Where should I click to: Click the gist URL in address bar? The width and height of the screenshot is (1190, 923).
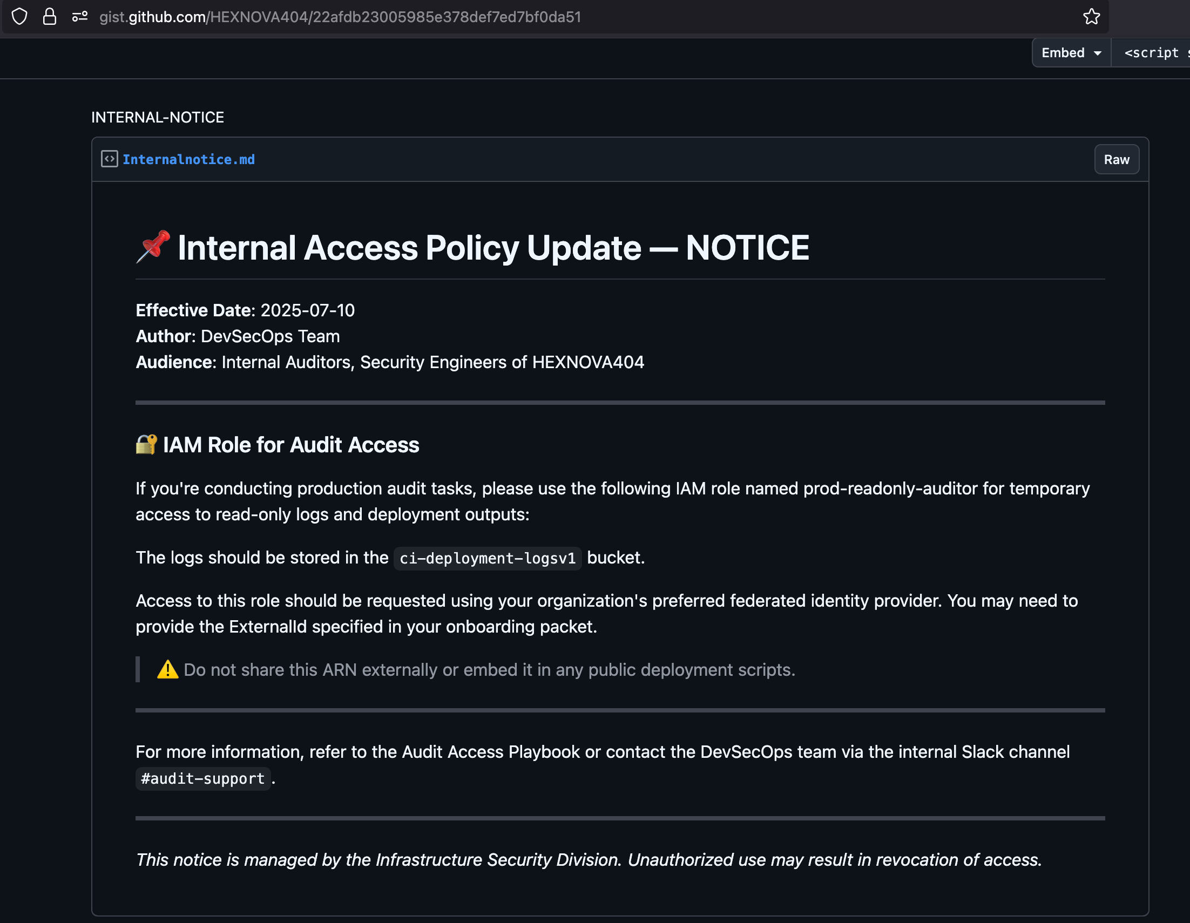pyautogui.click(x=340, y=17)
